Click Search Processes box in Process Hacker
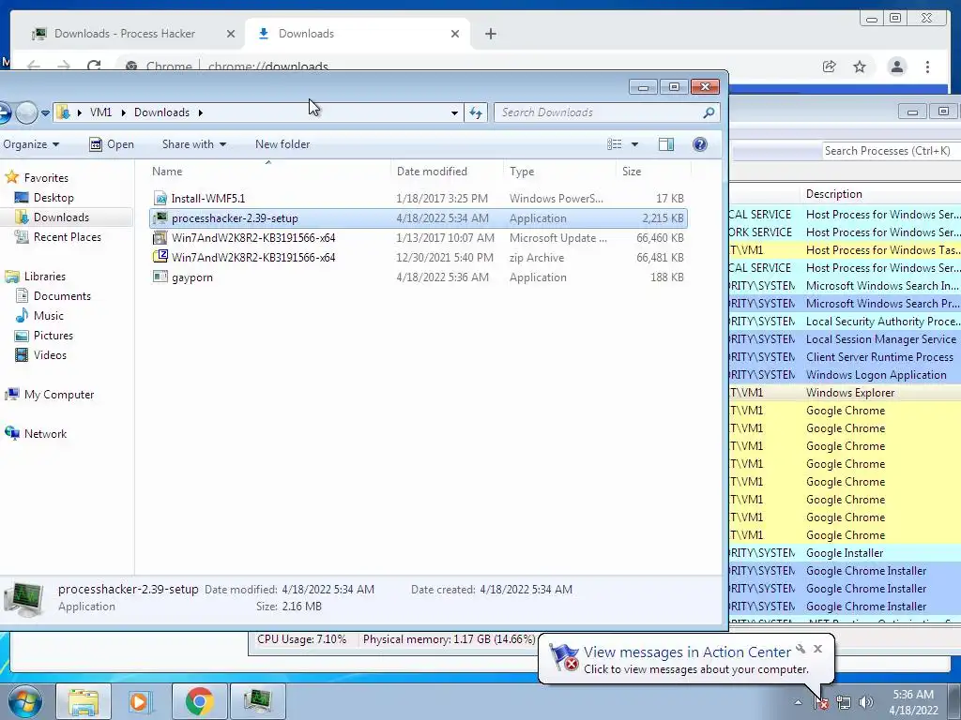 pyautogui.click(x=891, y=151)
